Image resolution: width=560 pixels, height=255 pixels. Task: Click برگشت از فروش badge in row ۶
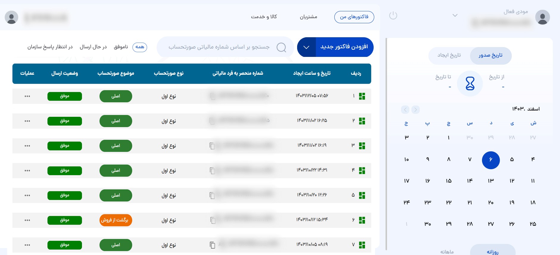(x=116, y=220)
